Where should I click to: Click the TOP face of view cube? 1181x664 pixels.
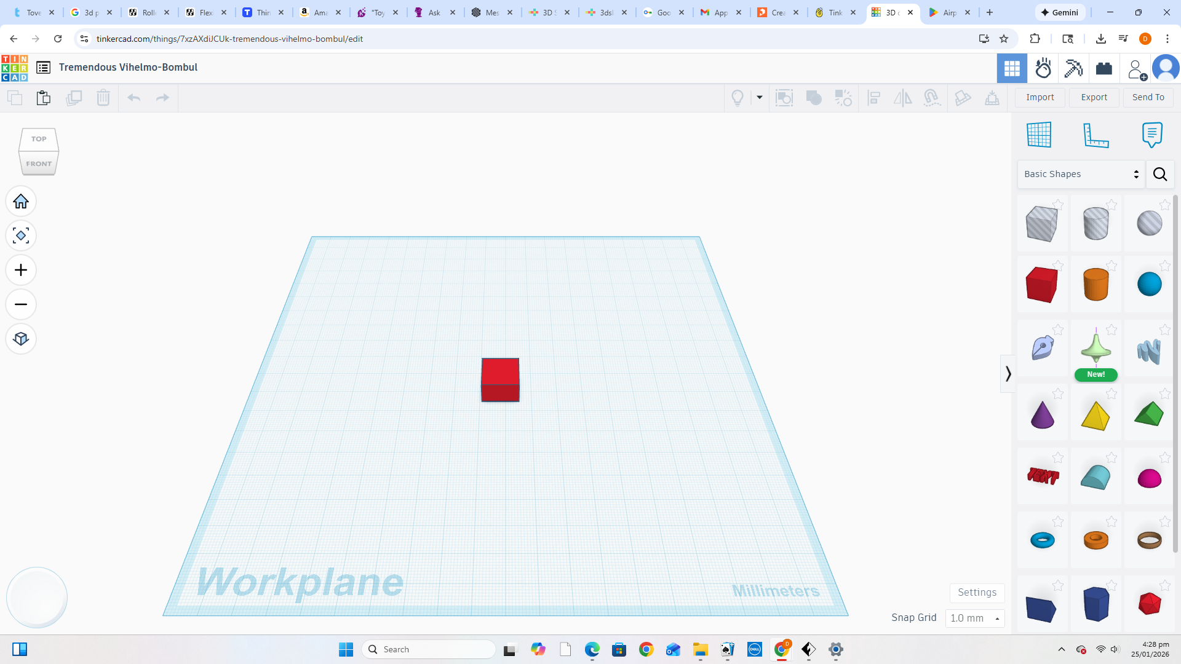pos(39,139)
